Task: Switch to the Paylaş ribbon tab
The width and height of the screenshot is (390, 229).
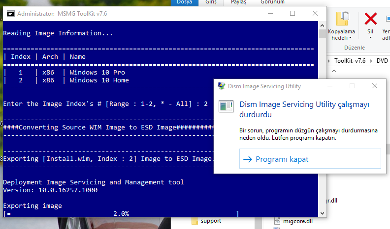Action: click(238, 2)
